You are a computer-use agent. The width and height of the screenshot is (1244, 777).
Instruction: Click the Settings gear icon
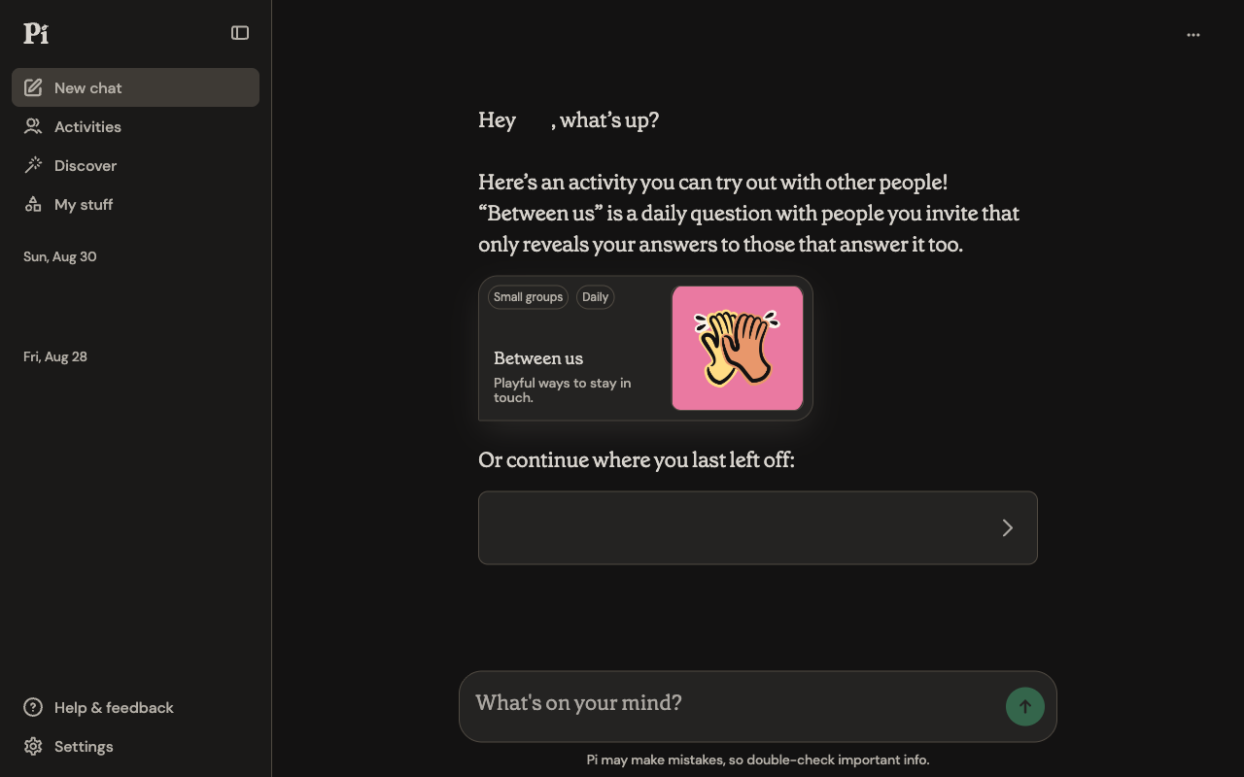33,746
